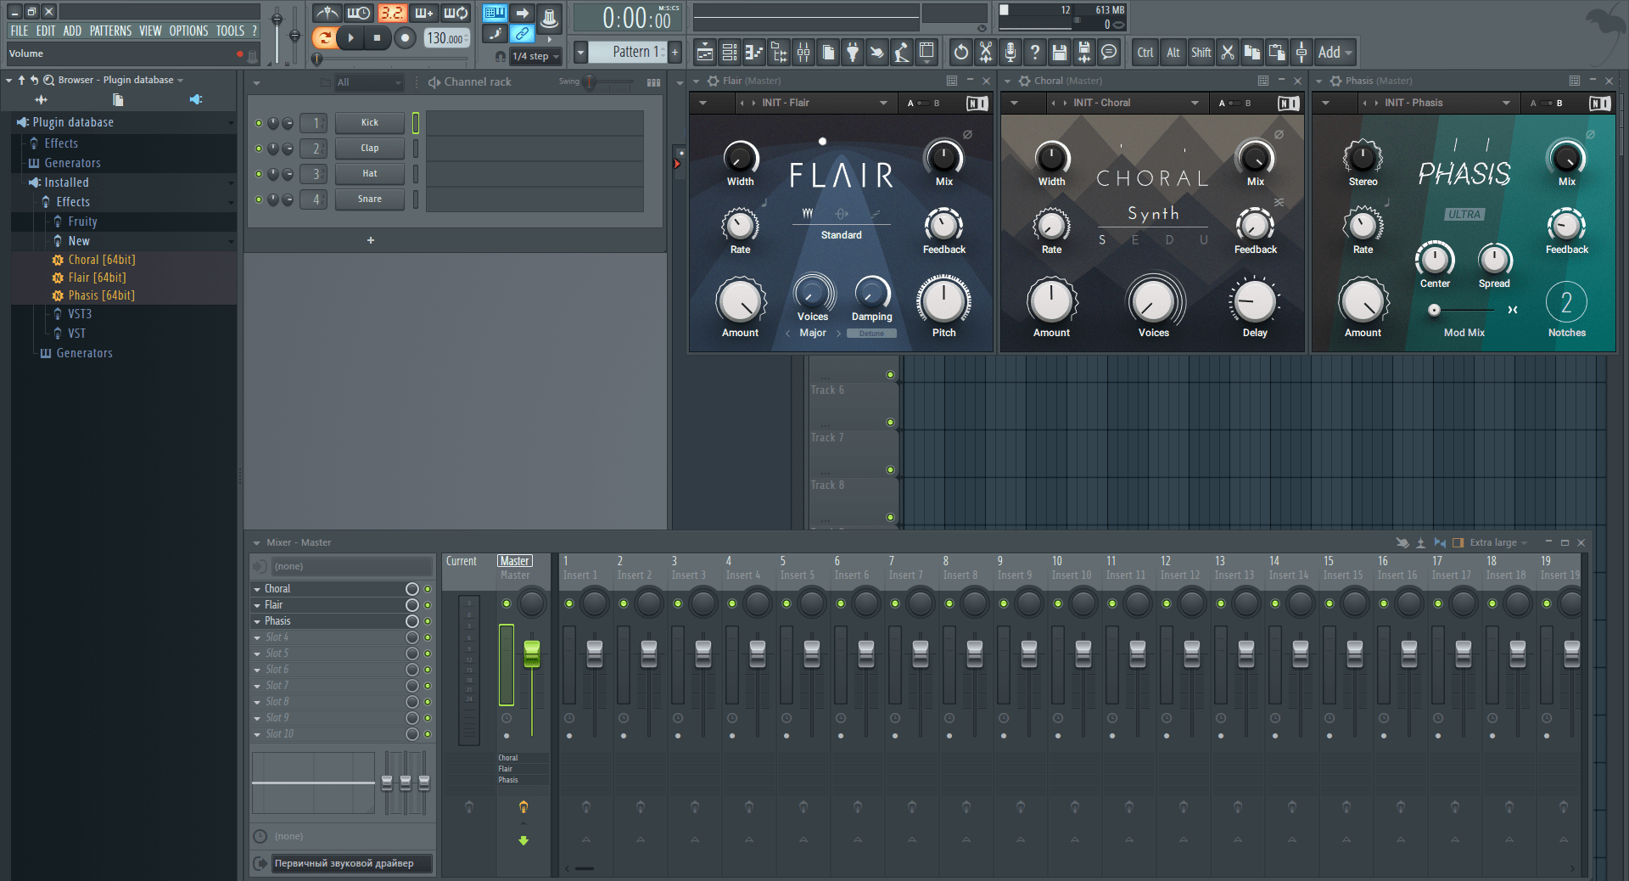1629x881 pixels.
Task: Click the Phasis Mod Mix link icon
Action: tap(1513, 310)
